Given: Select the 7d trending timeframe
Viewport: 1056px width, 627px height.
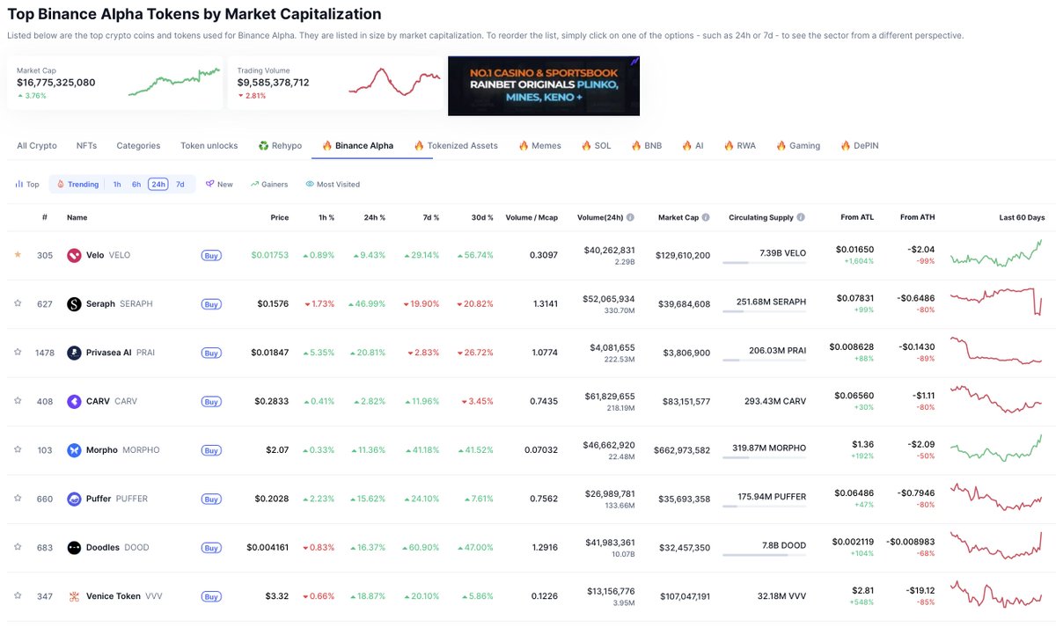Looking at the screenshot, I should 180,185.
